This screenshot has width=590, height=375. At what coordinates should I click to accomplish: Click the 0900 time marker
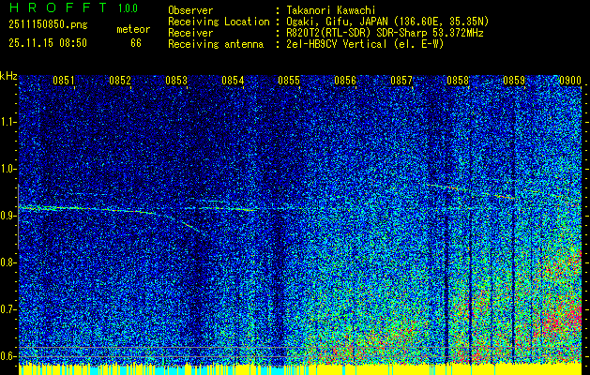(x=570, y=81)
